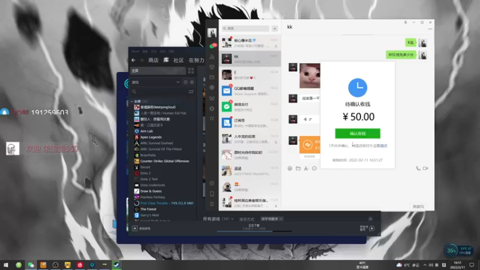Click own profile avatar in WeChat sidebar
480x270 pixels.
[212, 32]
